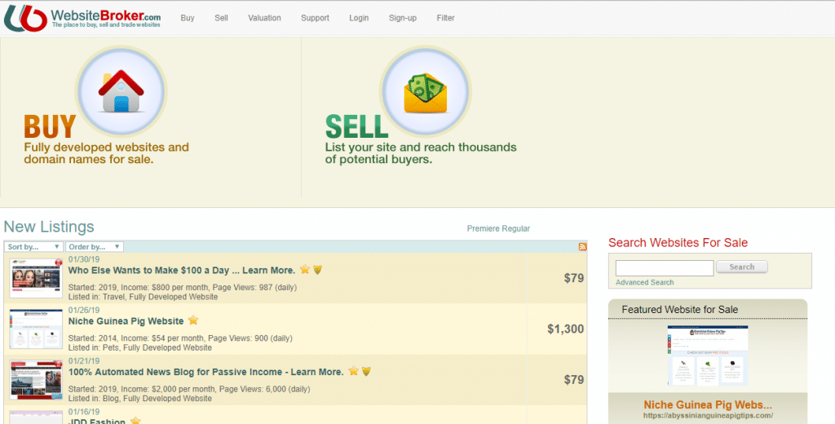Image resolution: width=835 pixels, height=424 pixels.
Task: Click 'List your site and reach thousands' text
Action: coord(421,153)
